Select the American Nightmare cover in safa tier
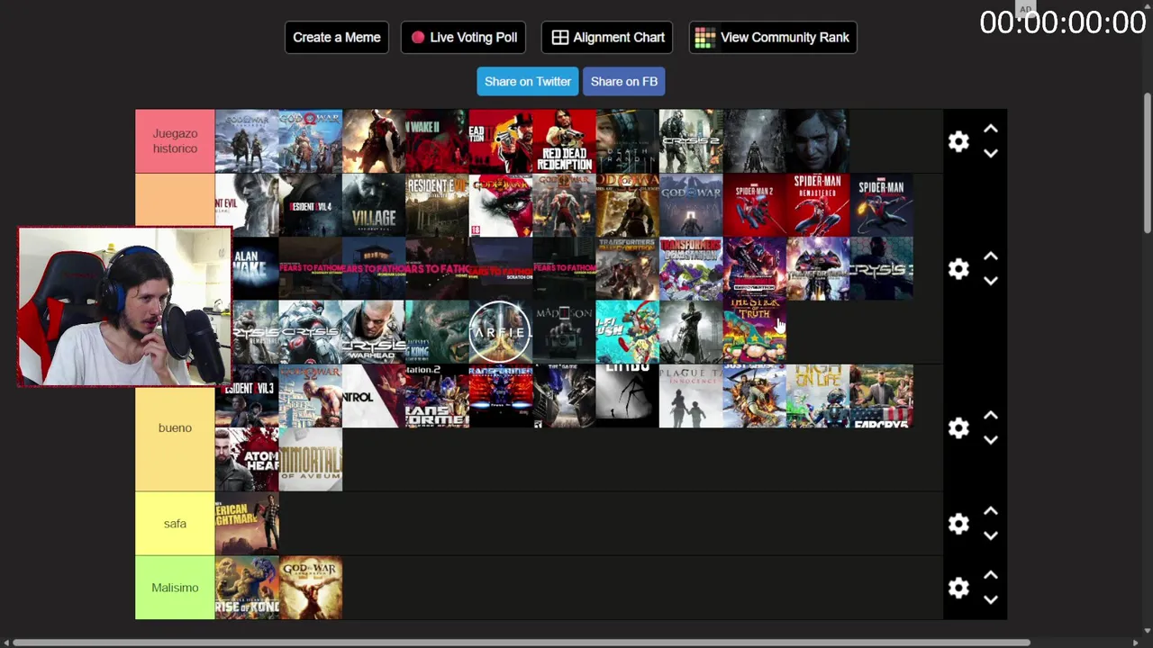Screen dimensions: 1153x648 tap(247, 524)
